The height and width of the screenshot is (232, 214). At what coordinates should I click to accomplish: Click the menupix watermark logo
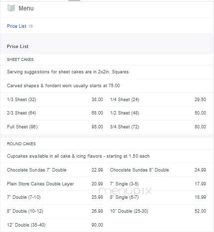coord(125,191)
